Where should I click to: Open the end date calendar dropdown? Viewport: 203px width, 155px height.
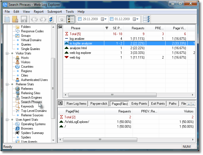point(136,19)
